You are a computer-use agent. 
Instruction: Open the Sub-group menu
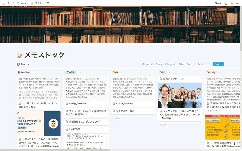(170, 64)
